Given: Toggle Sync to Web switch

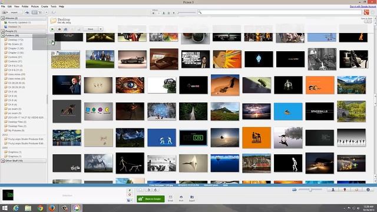Looking at the screenshot, I should (368, 22).
